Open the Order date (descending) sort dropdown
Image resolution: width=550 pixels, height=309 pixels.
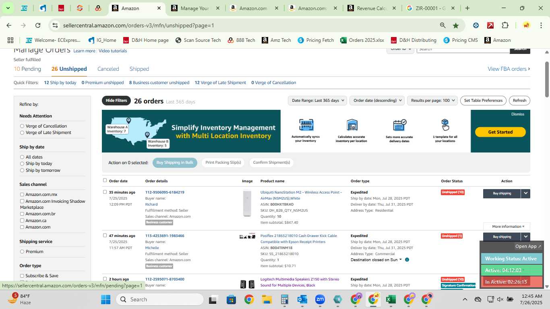377,101
